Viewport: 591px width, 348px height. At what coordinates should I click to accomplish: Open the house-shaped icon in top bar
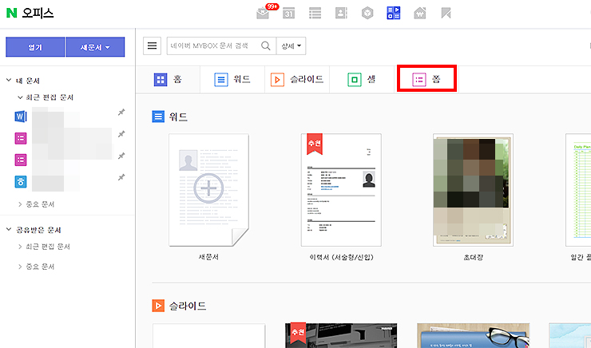419,14
